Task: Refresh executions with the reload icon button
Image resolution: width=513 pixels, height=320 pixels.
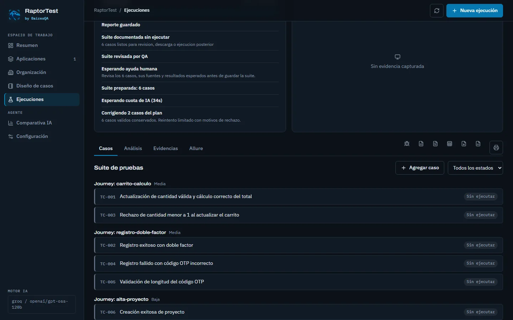Action: tap(437, 11)
